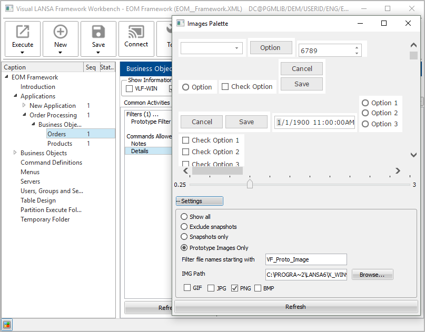425x332 pixels.
Task: Check the VLF-WIN checkbox
Action: (129, 88)
